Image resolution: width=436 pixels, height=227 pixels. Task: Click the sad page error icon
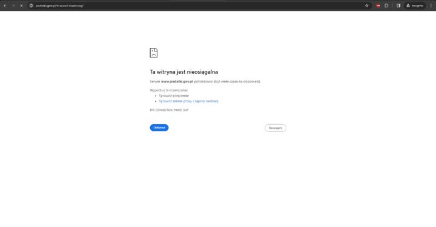tap(153, 53)
